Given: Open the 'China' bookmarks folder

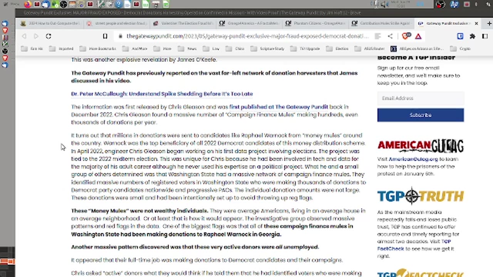Looking at the screenshot, I should [x=235, y=49].
